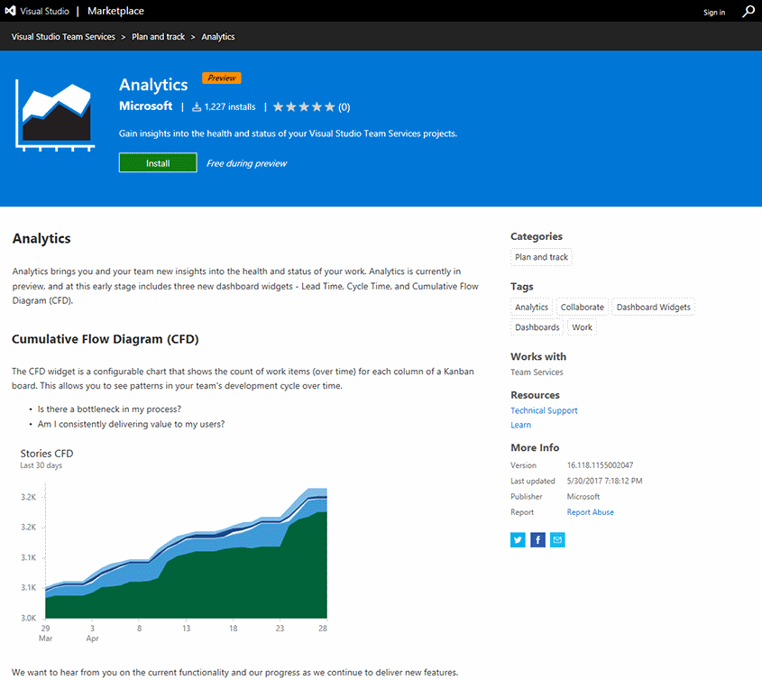Click the Analytics breadcrumb item
Viewport: 762px width, 680px height.
coord(217,36)
